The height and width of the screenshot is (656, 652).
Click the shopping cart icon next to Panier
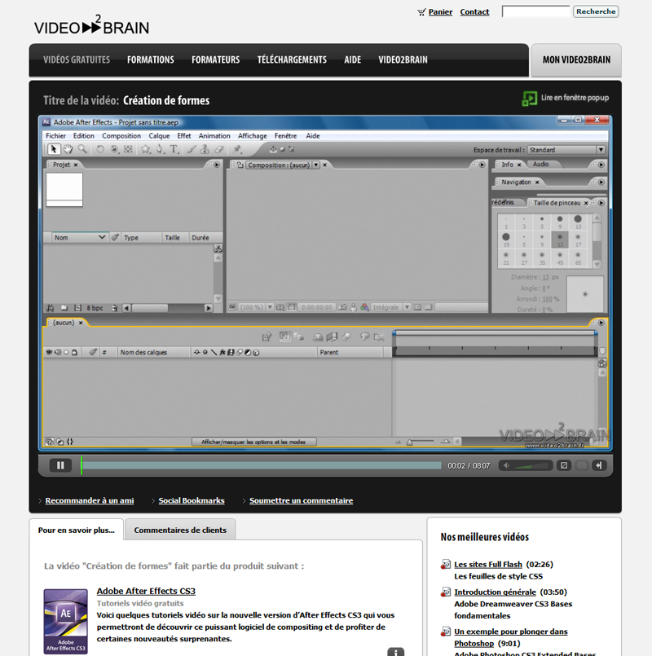[421, 12]
